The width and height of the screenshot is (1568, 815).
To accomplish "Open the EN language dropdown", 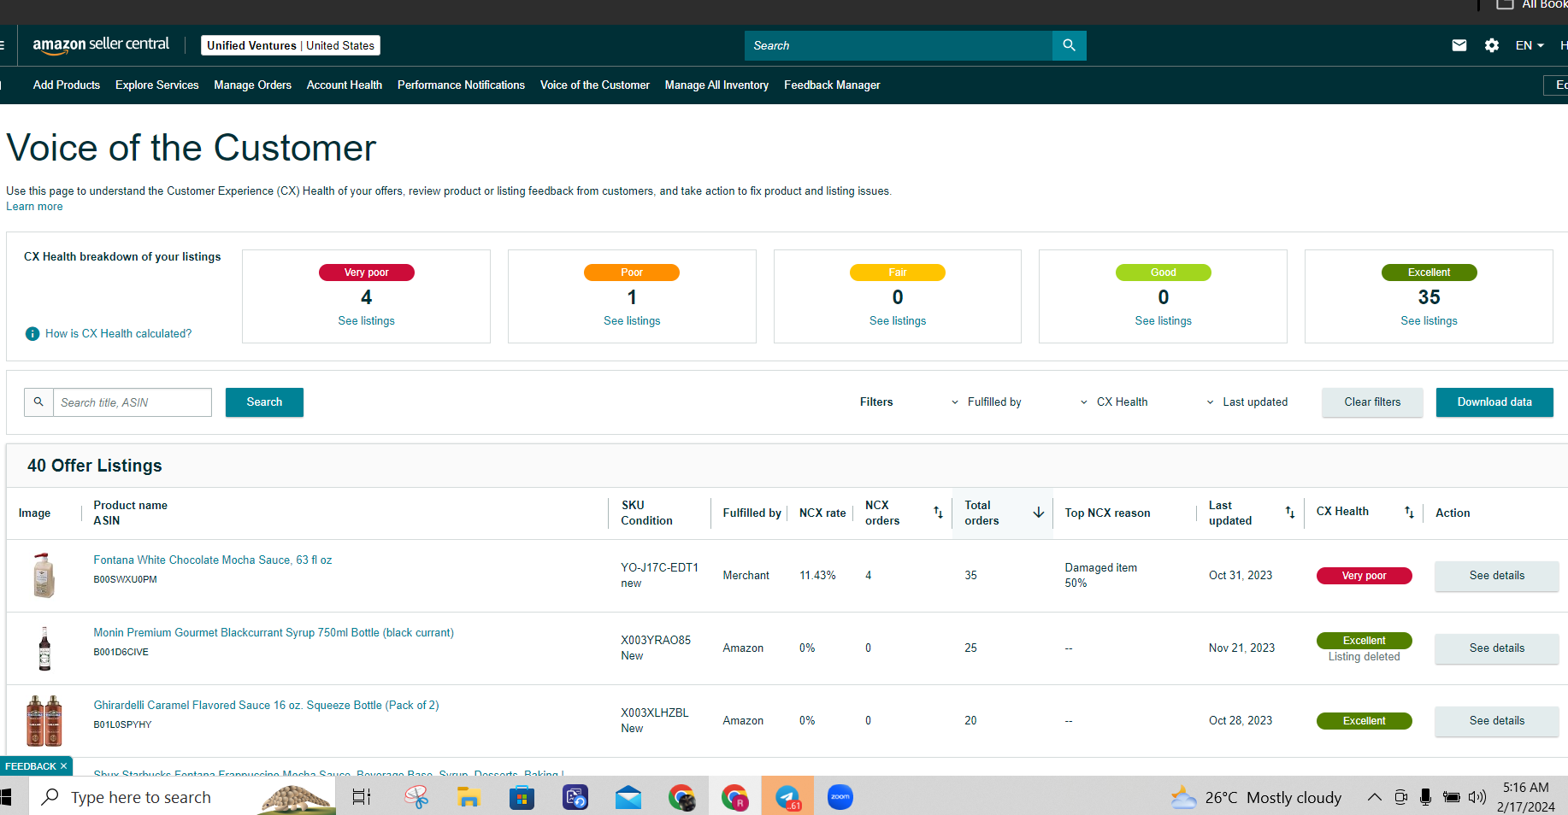I will 1530,45.
